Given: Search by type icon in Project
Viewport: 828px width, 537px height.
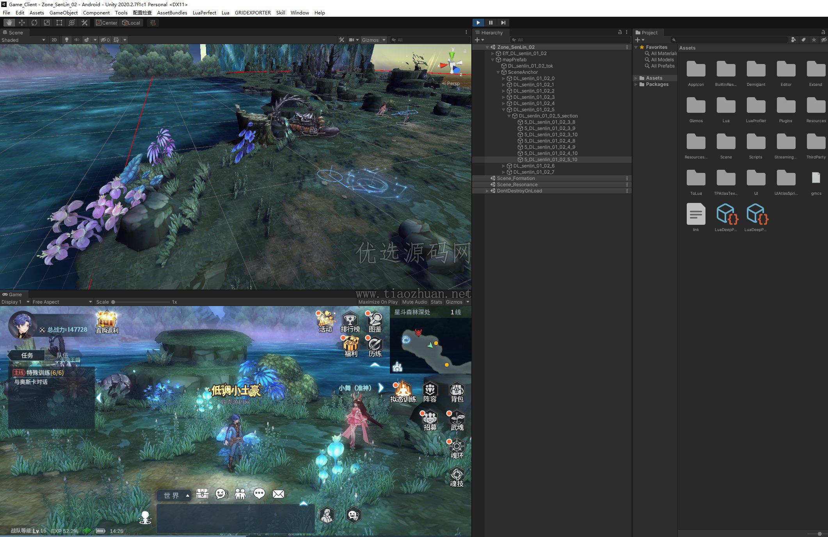Looking at the screenshot, I should [793, 40].
